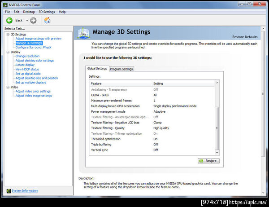Click the Restore button below settings list
Viewport: 269px width, 207px height.
(208, 161)
